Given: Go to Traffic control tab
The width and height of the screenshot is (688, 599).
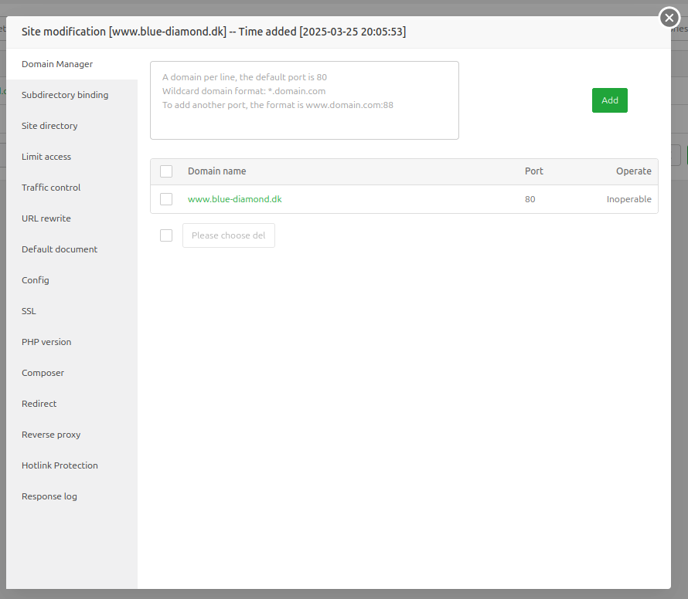Looking at the screenshot, I should coord(72,188).
